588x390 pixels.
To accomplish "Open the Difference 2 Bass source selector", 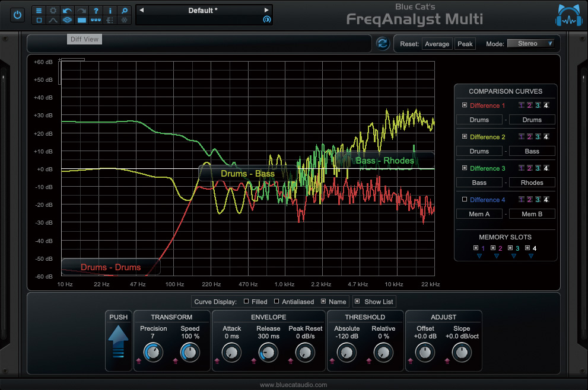I will coord(532,151).
